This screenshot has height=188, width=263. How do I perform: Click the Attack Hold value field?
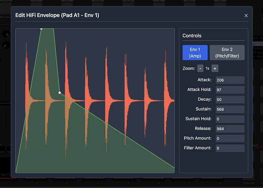230,90
